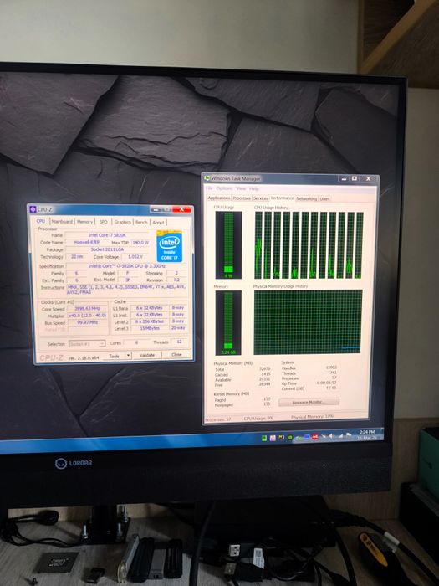Click the blue tray icon beside the red one

coord(307,436)
